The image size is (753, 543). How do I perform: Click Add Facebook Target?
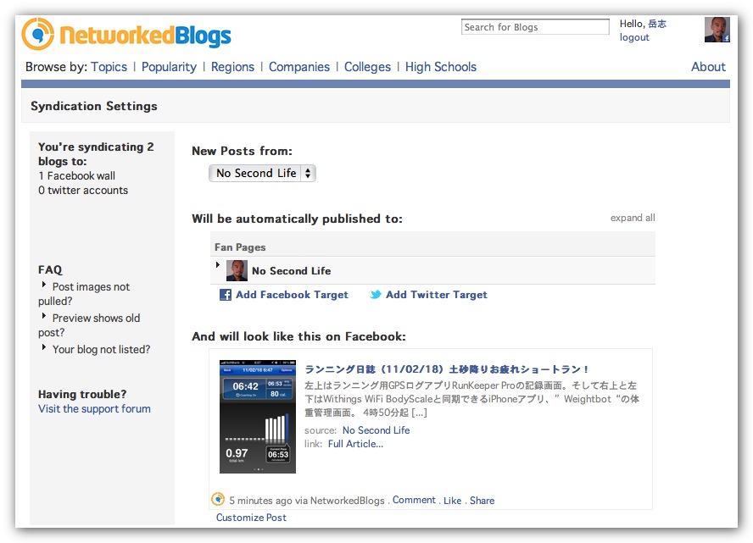click(x=292, y=295)
